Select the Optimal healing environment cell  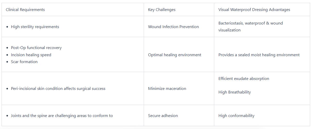coord(175,55)
